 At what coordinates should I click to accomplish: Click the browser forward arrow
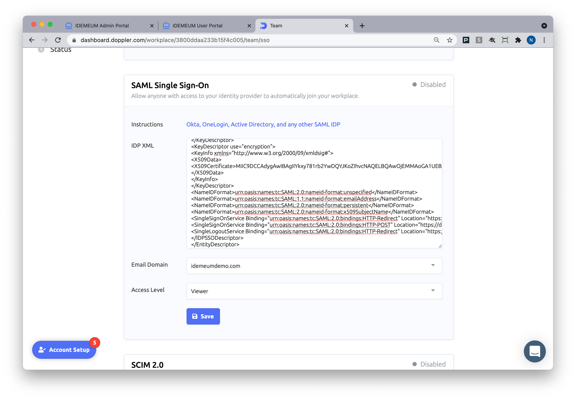[45, 40]
